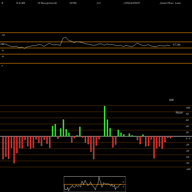This screenshot has width=192, height=192.
Task: Select the JINDALPHOT symbol text in header
Action: point(132,3)
